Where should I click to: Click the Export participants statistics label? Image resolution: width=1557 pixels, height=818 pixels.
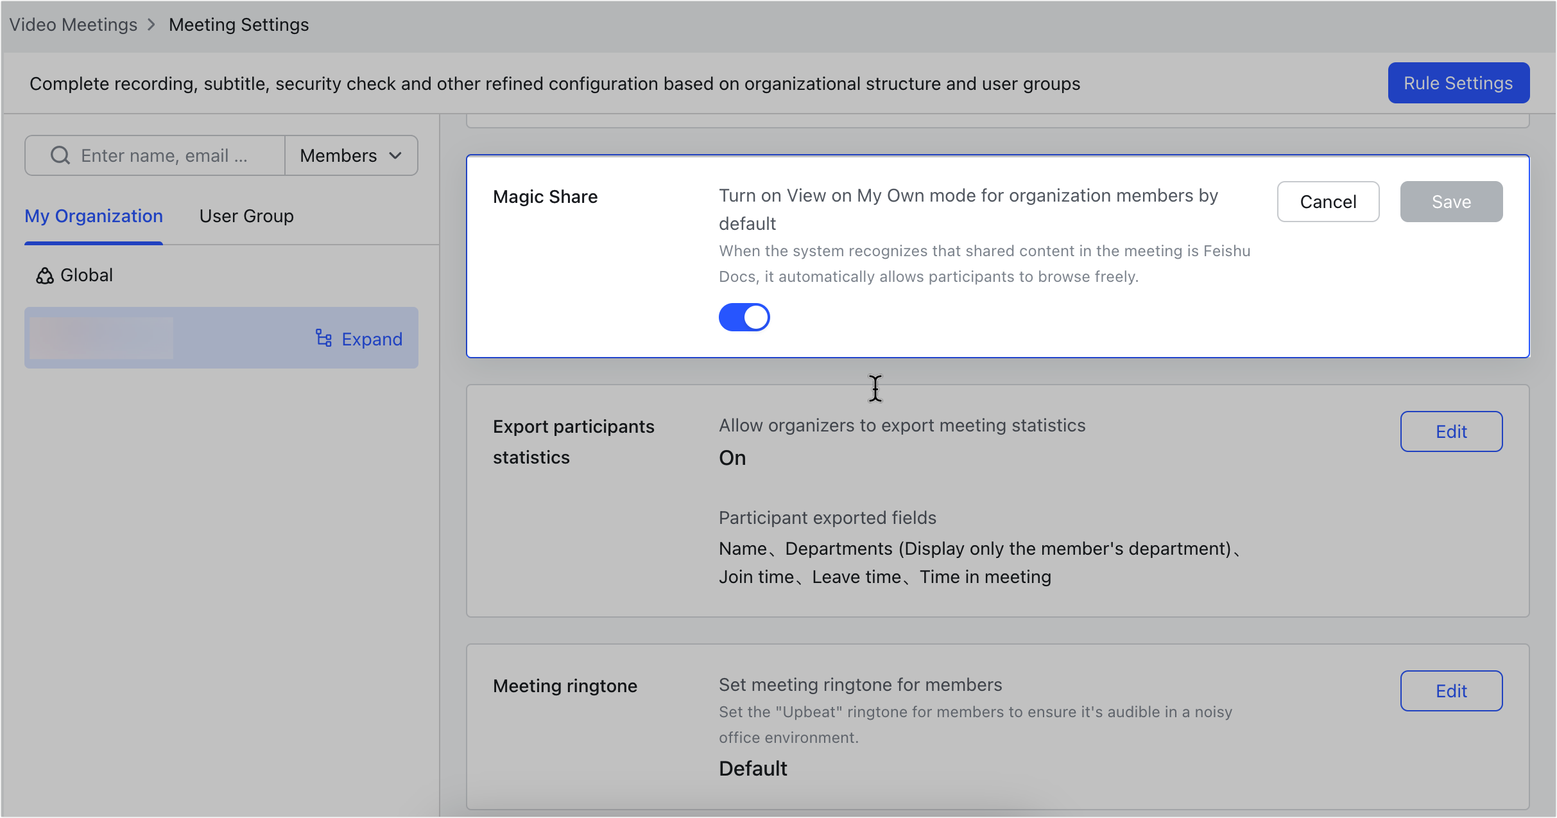pyautogui.click(x=574, y=442)
